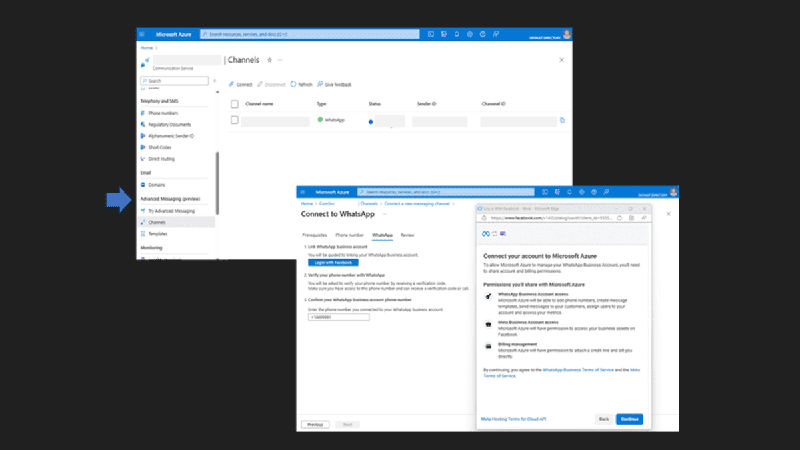Click the greyed-out Next button

[347, 424]
